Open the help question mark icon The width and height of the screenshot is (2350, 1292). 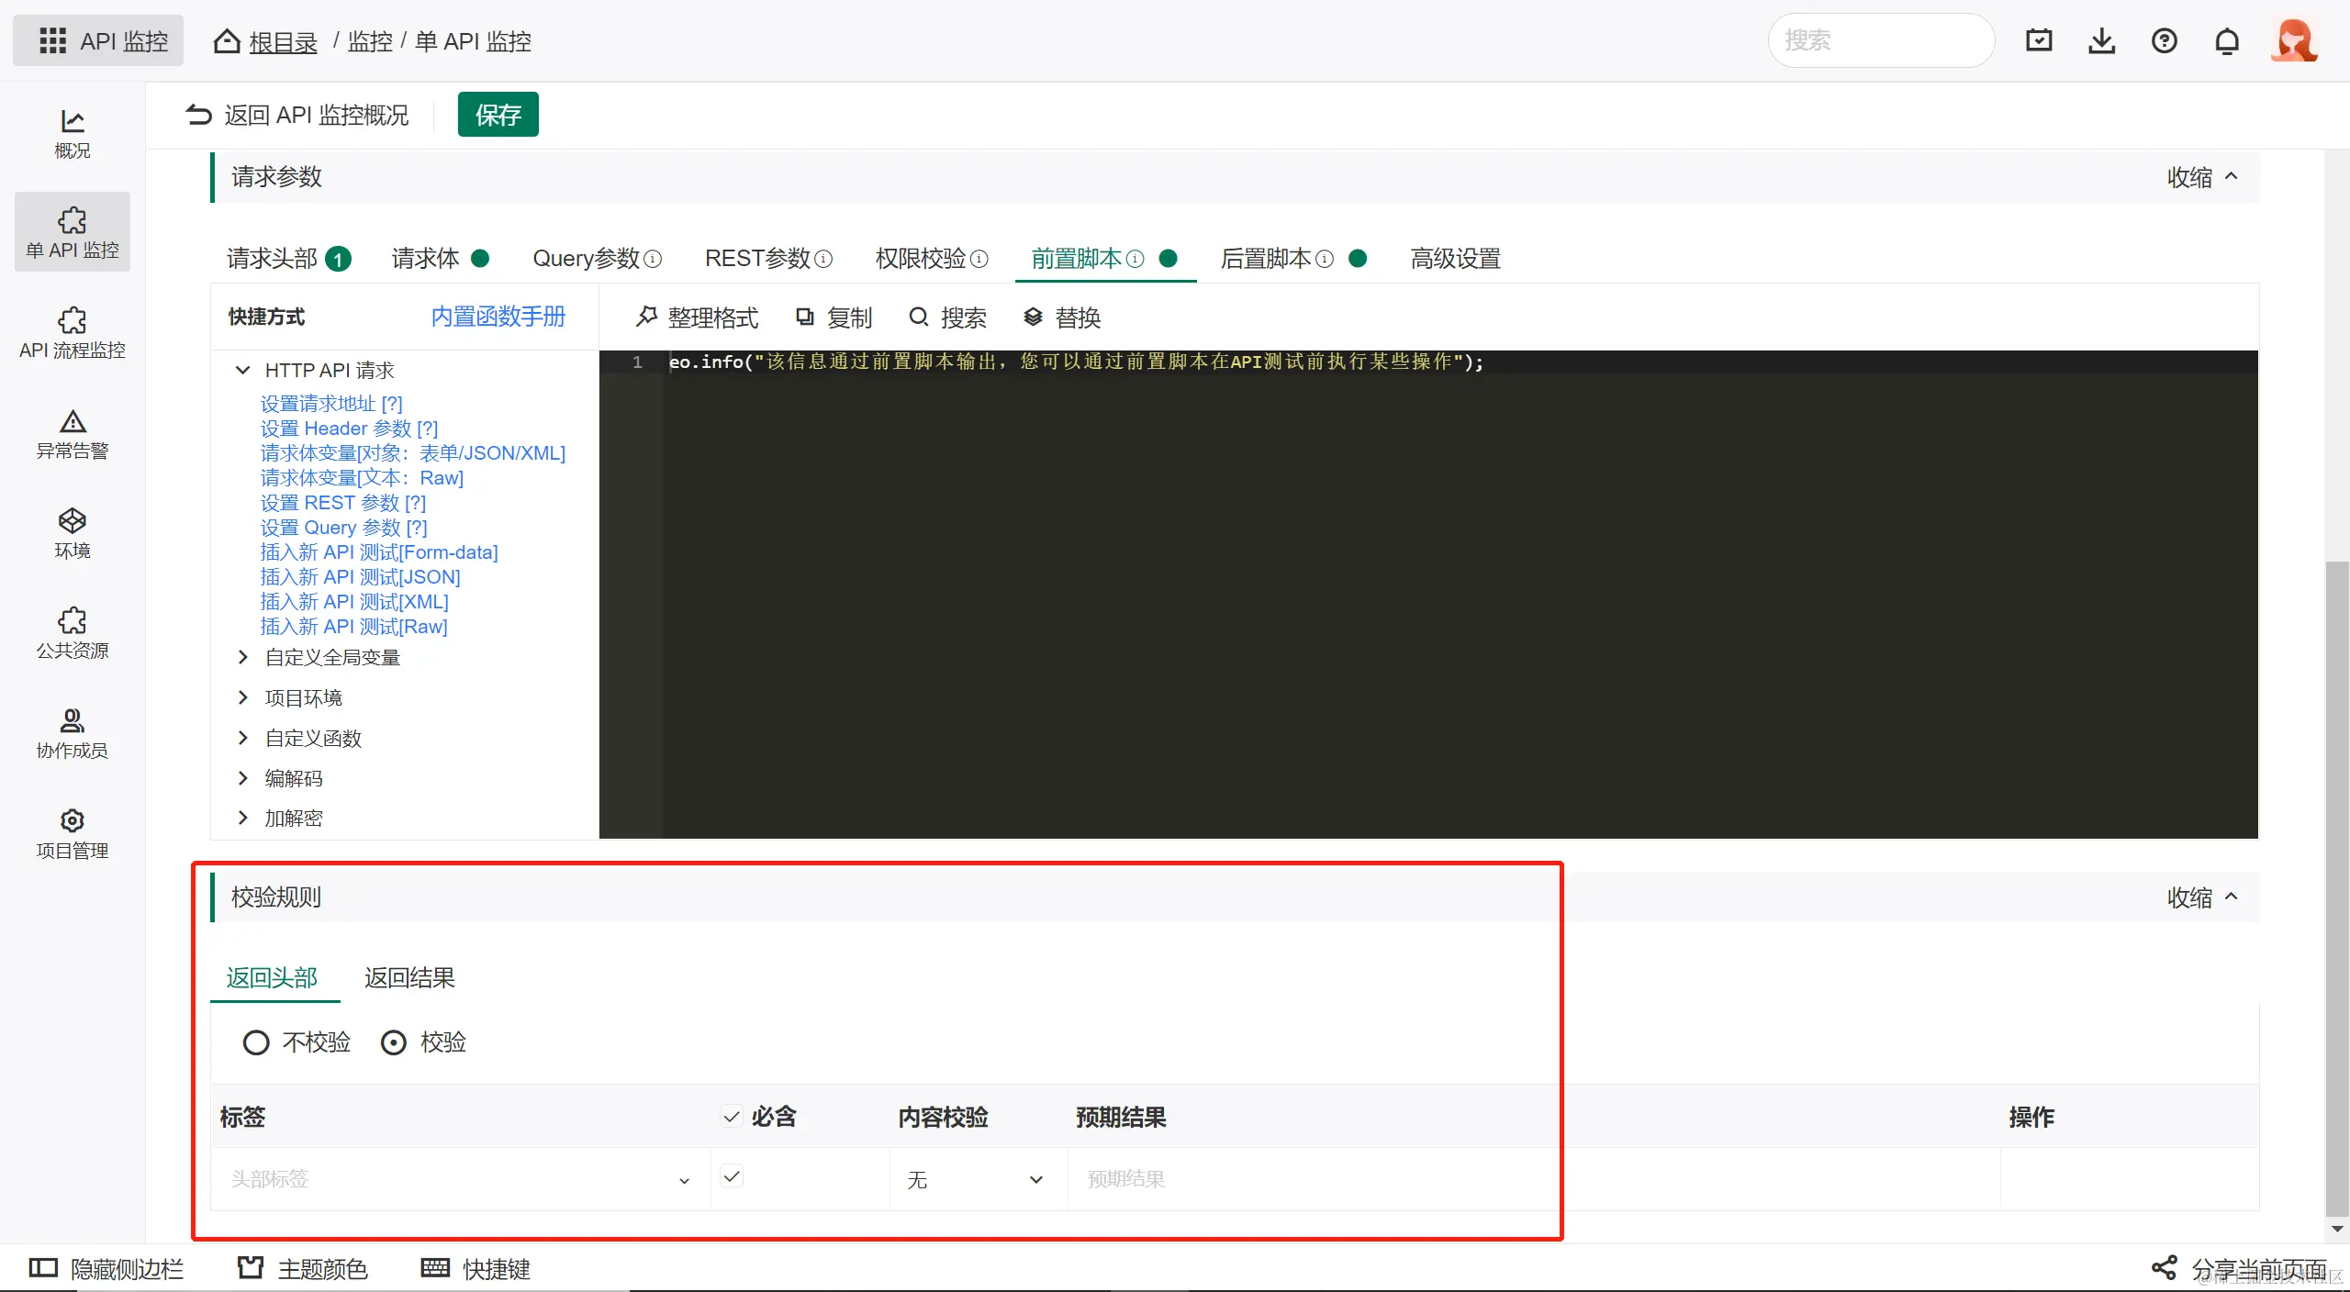pos(2164,41)
